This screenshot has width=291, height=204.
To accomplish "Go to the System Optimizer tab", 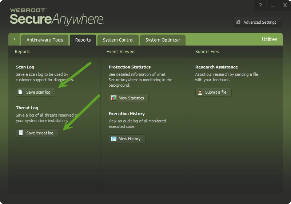I will click(x=163, y=40).
